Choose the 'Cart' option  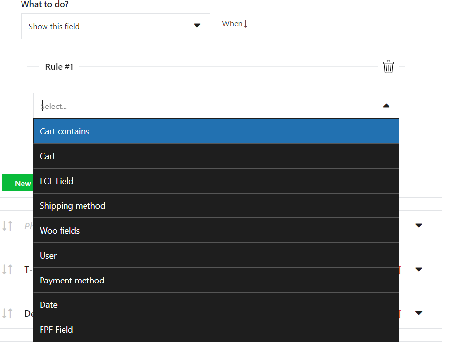coord(216,156)
